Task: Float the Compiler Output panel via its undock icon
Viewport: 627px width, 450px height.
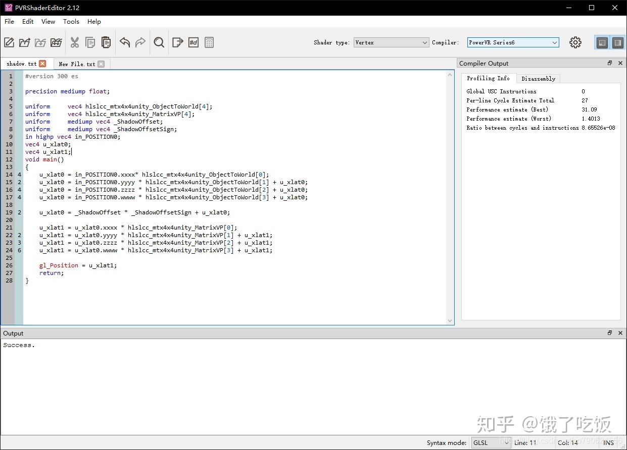Action: 610,63
